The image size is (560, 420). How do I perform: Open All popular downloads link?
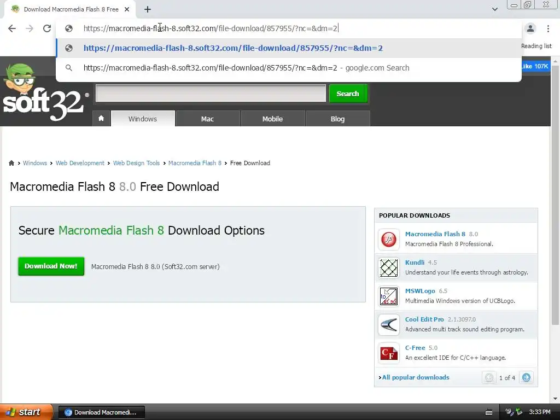416,377
